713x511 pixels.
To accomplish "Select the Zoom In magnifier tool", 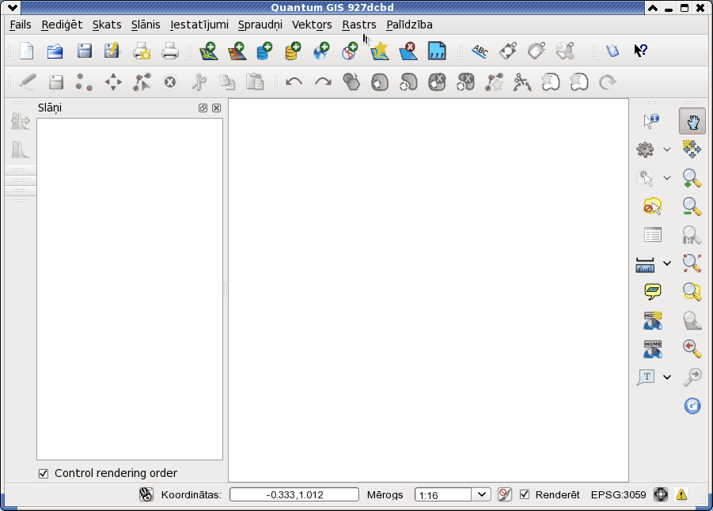I will [692, 178].
